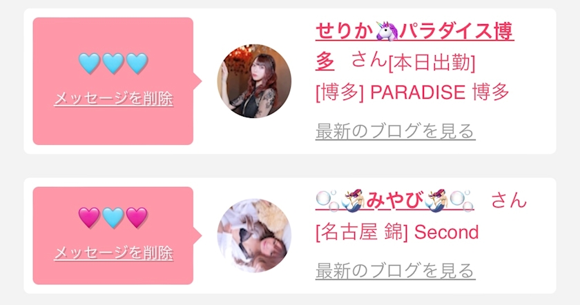Click the mermaid emoji just before みやび
The width and height of the screenshot is (580, 305).
353,200
